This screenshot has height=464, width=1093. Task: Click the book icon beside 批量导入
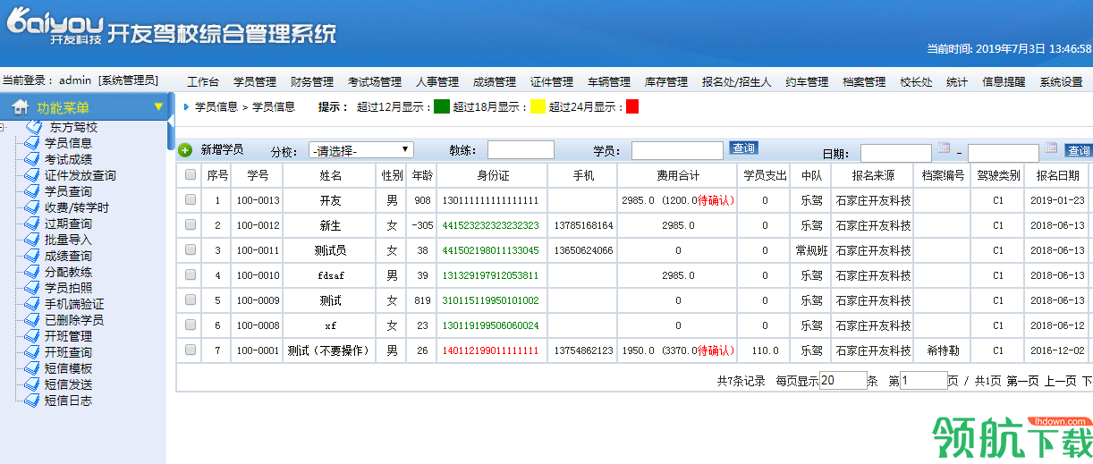point(32,240)
